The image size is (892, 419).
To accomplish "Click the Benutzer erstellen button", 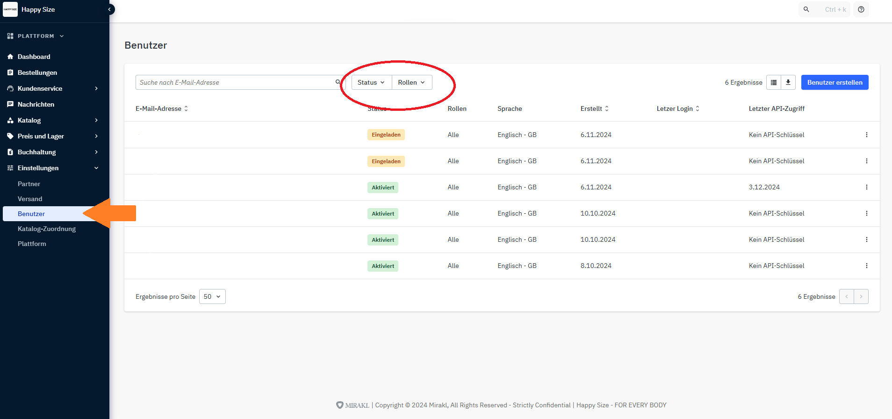I will click(x=834, y=82).
